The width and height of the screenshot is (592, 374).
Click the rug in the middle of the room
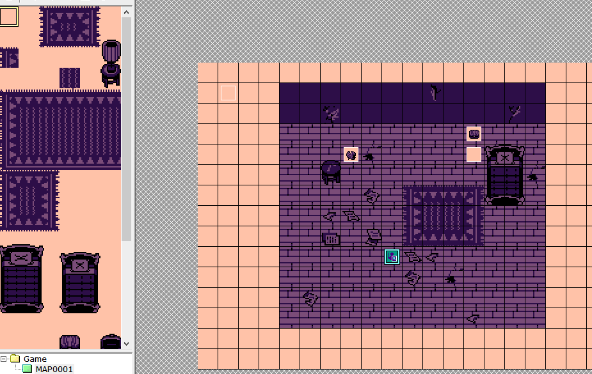click(x=444, y=215)
